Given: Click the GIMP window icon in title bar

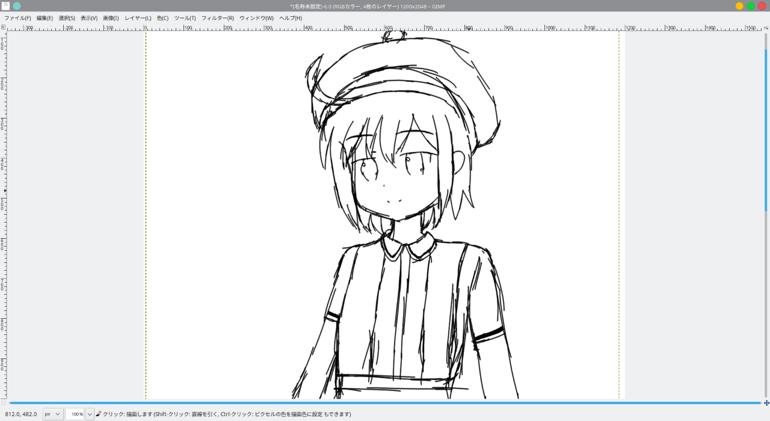Looking at the screenshot, I should pos(5,6).
